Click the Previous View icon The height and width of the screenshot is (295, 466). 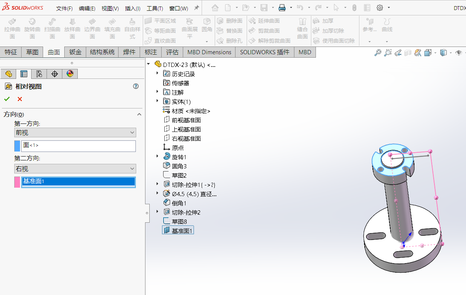pos(398,53)
